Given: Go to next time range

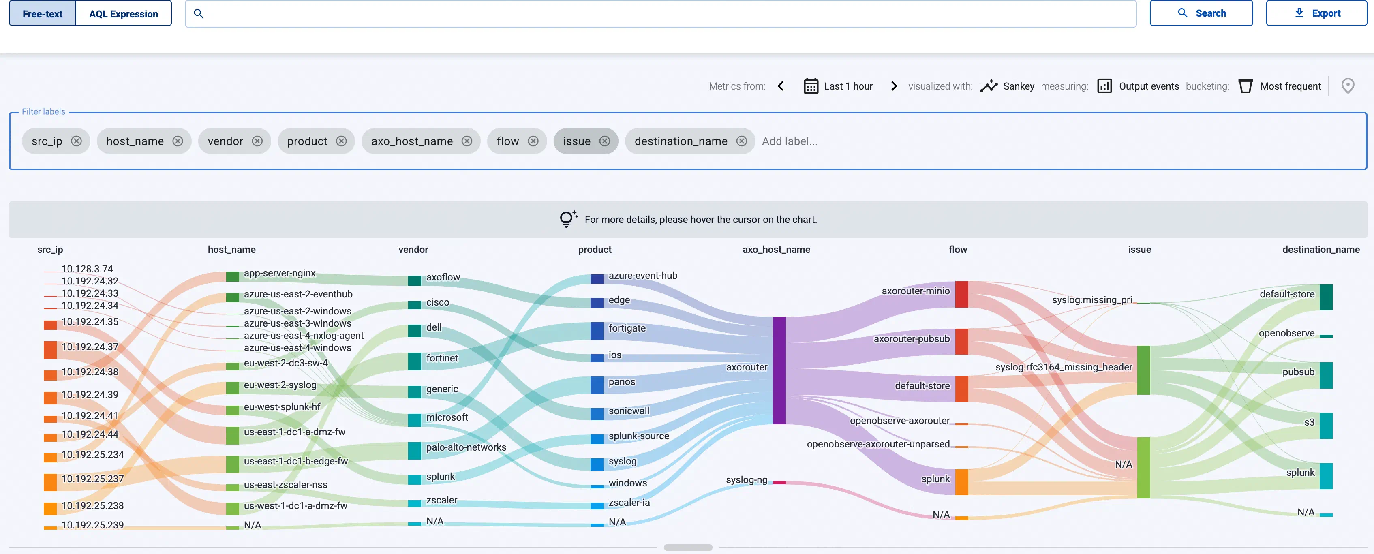Looking at the screenshot, I should (x=894, y=86).
